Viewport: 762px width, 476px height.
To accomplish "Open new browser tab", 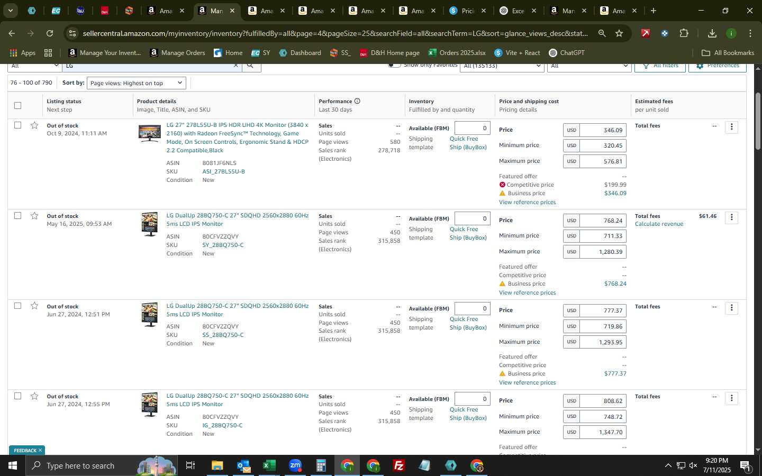I will (x=654, y=11).
